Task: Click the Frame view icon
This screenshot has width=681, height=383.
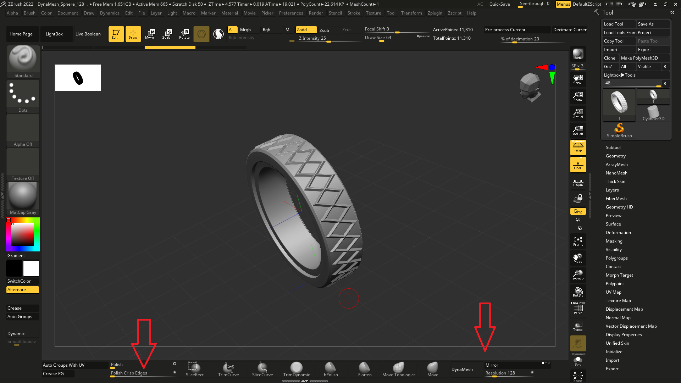Action: point(578,242)
